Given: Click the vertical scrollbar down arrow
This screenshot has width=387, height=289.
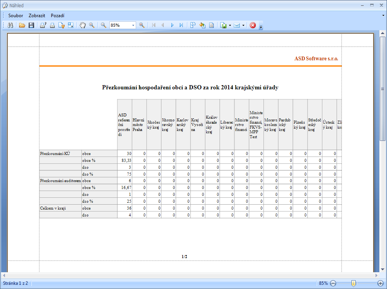Looking at the screenshot, I should pyautogui.click(x=382, y=269).
